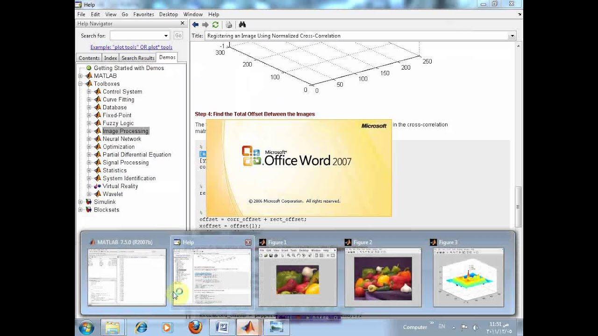Find in page using binoculars icon
Screen dimensions: 598x336
pyautogui.click(x=242, y=25)
